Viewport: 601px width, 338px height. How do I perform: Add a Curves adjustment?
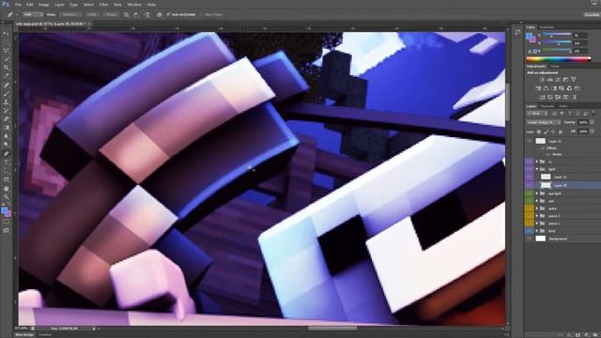558,79
